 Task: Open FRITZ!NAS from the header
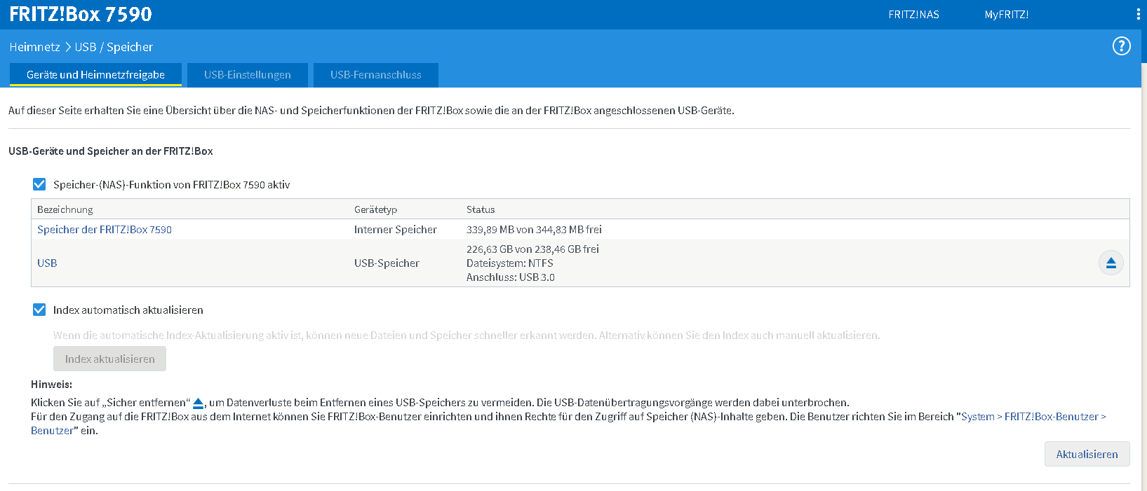click(913, 15)
